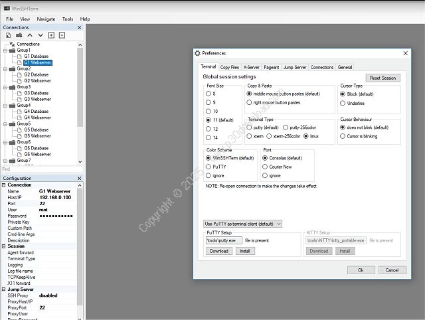Select the G6 Database connection

click(36, 148)
